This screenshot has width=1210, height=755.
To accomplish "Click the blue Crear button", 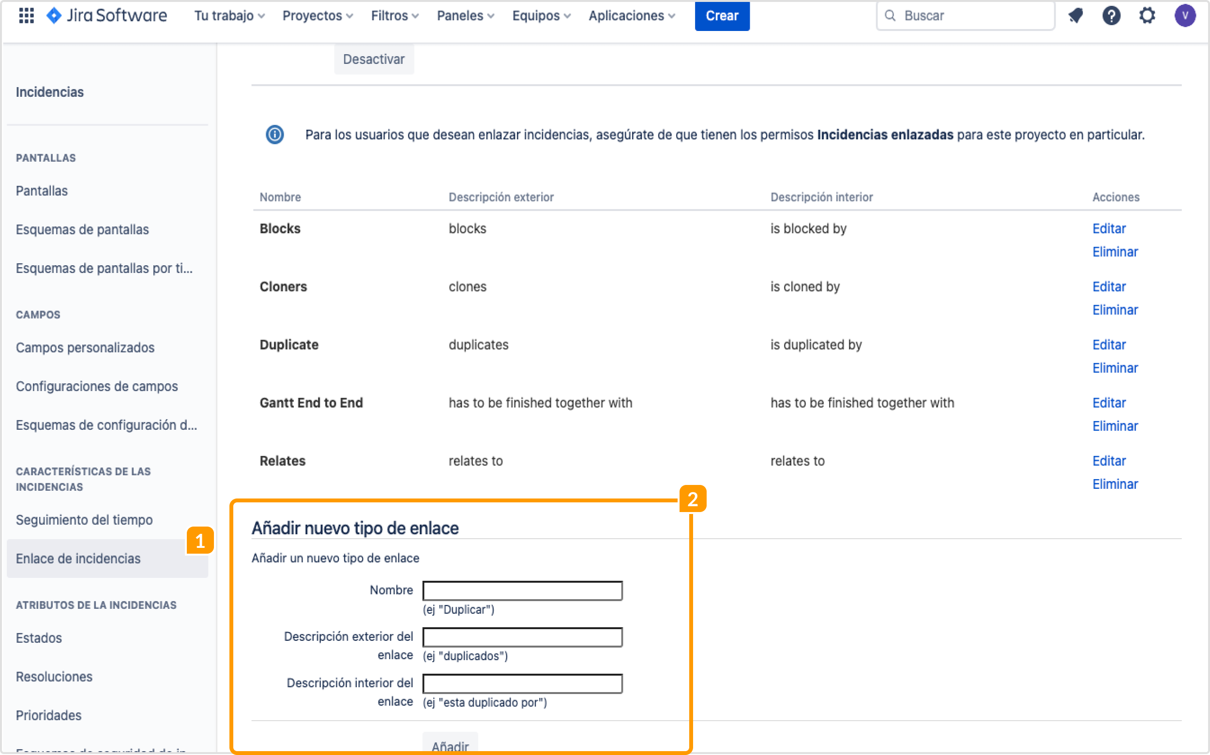I will point(722,15).
